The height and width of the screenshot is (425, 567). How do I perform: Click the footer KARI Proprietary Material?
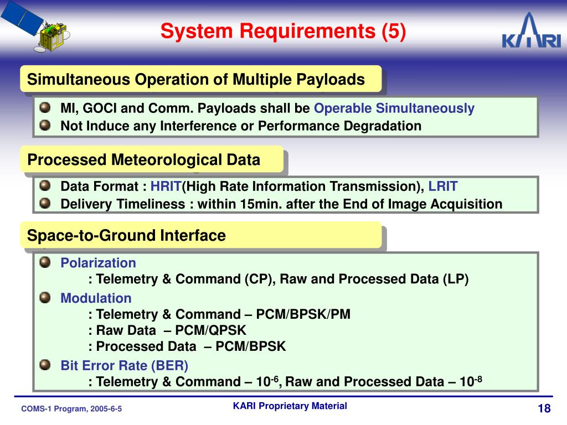click(x=290, y=406)
